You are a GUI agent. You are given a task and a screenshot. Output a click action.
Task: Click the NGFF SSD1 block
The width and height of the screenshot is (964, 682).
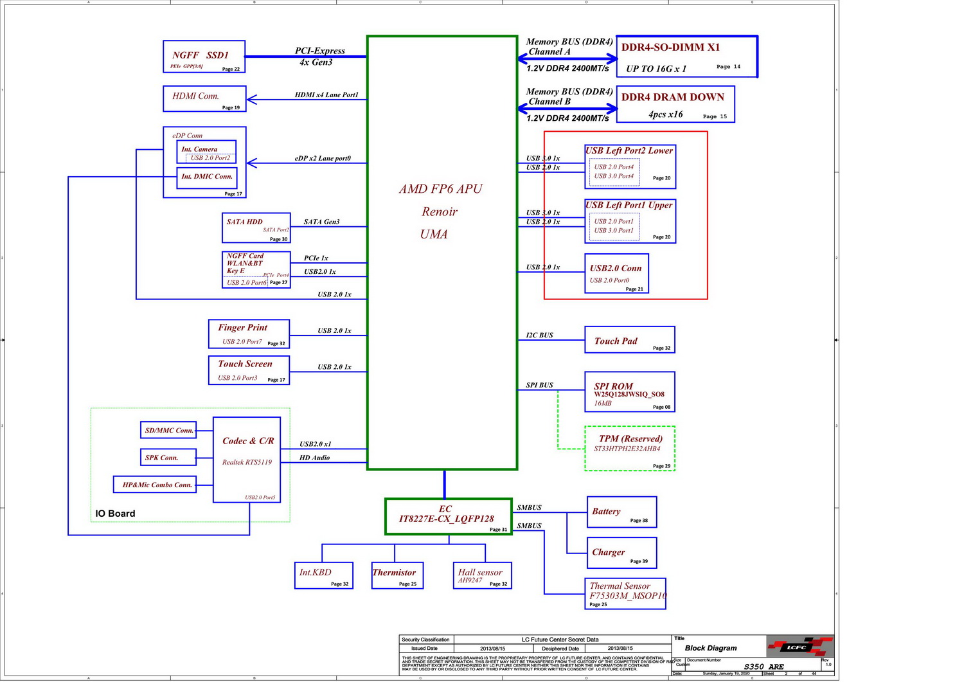coord(204,57)
